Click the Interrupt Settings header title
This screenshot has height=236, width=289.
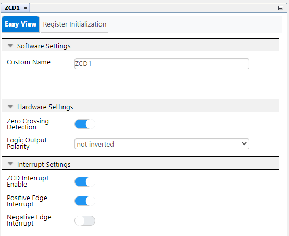click(44, 164)
